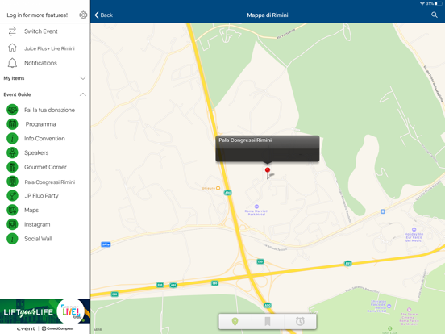
Task: Tap Log in for more features
Action: point(37,15)
